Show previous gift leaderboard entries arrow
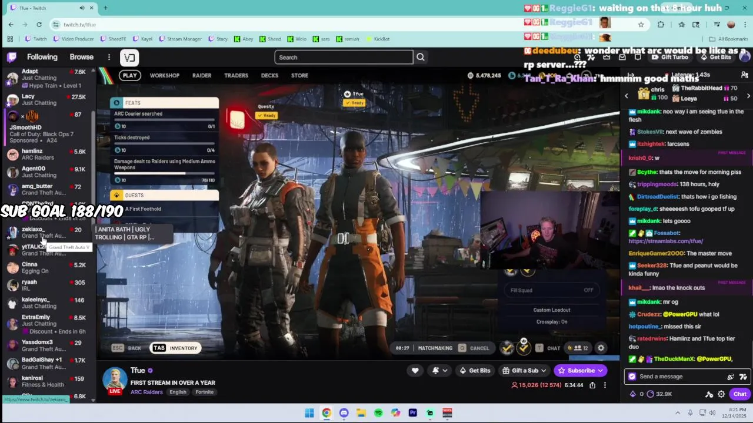This screenshot has height=423, width=753. [x=627, y=95]
